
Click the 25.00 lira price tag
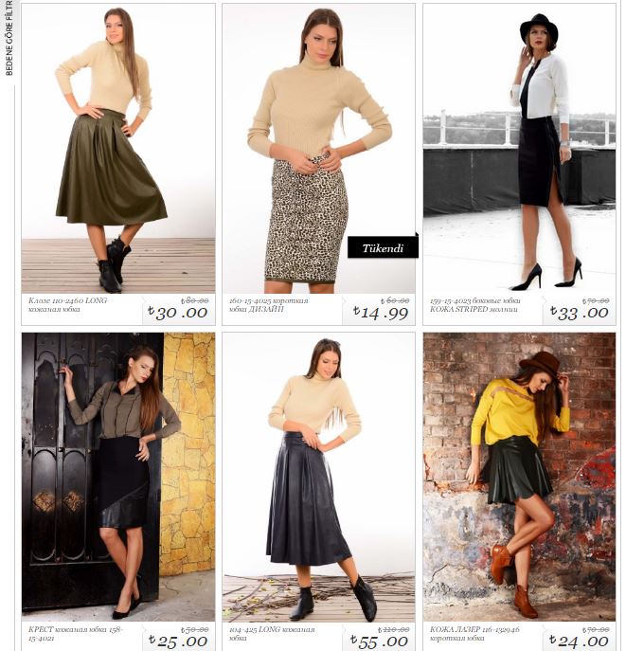tap(178, 642)
